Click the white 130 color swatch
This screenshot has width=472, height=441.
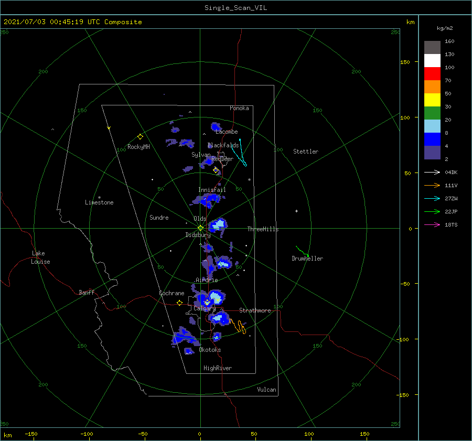(x=432, y=60)
